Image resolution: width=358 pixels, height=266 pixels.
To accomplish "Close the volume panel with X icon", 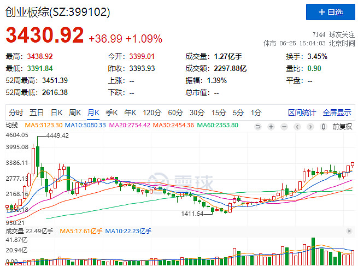I will click(x=349, y=231).
